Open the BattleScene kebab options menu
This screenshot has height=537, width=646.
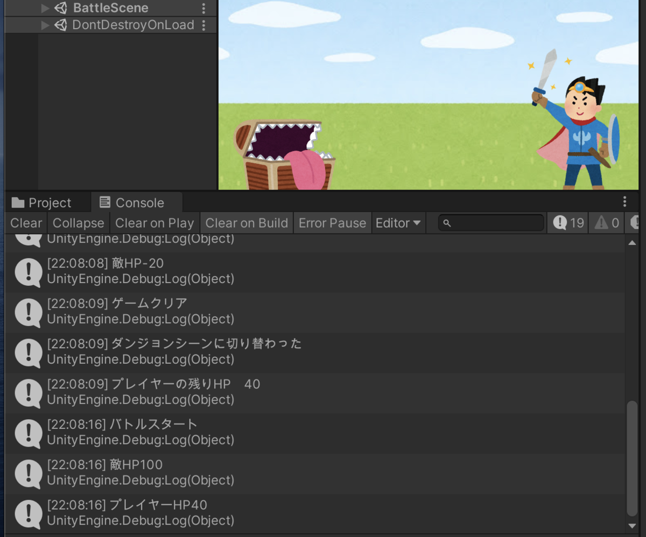coord(203,9)
